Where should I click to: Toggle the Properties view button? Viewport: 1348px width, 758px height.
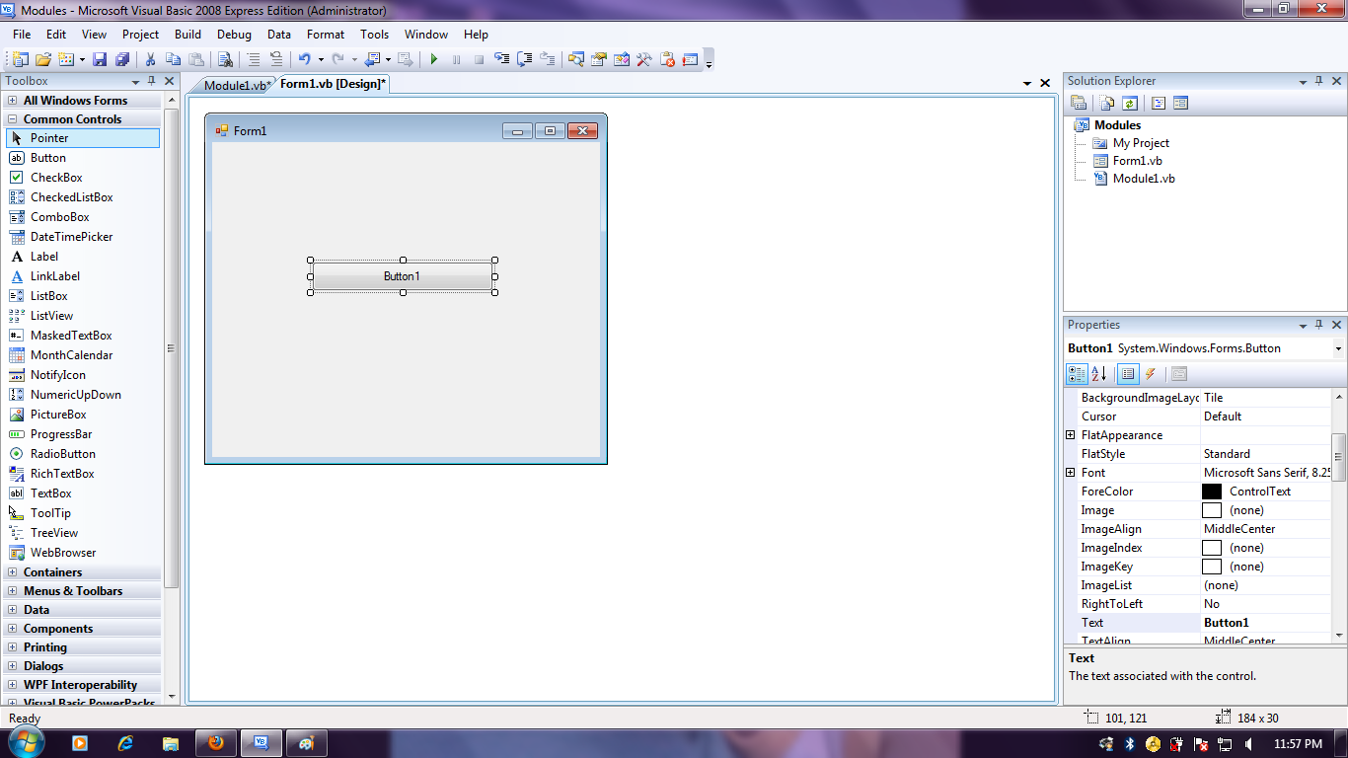point(1128,374)
